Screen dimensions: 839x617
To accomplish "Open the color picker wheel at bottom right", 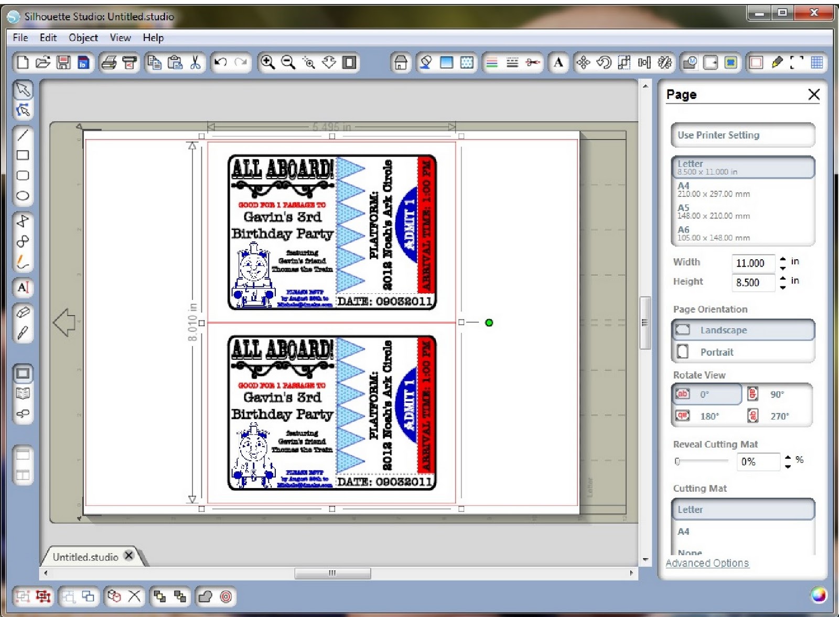I will point(818,595).
